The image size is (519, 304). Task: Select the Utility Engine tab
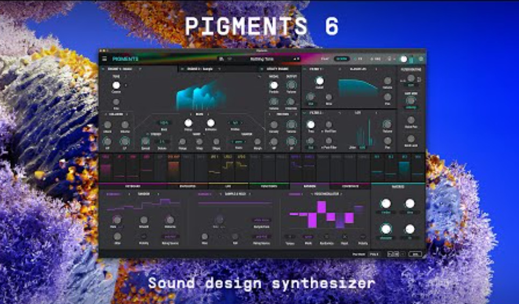(277, 69)
